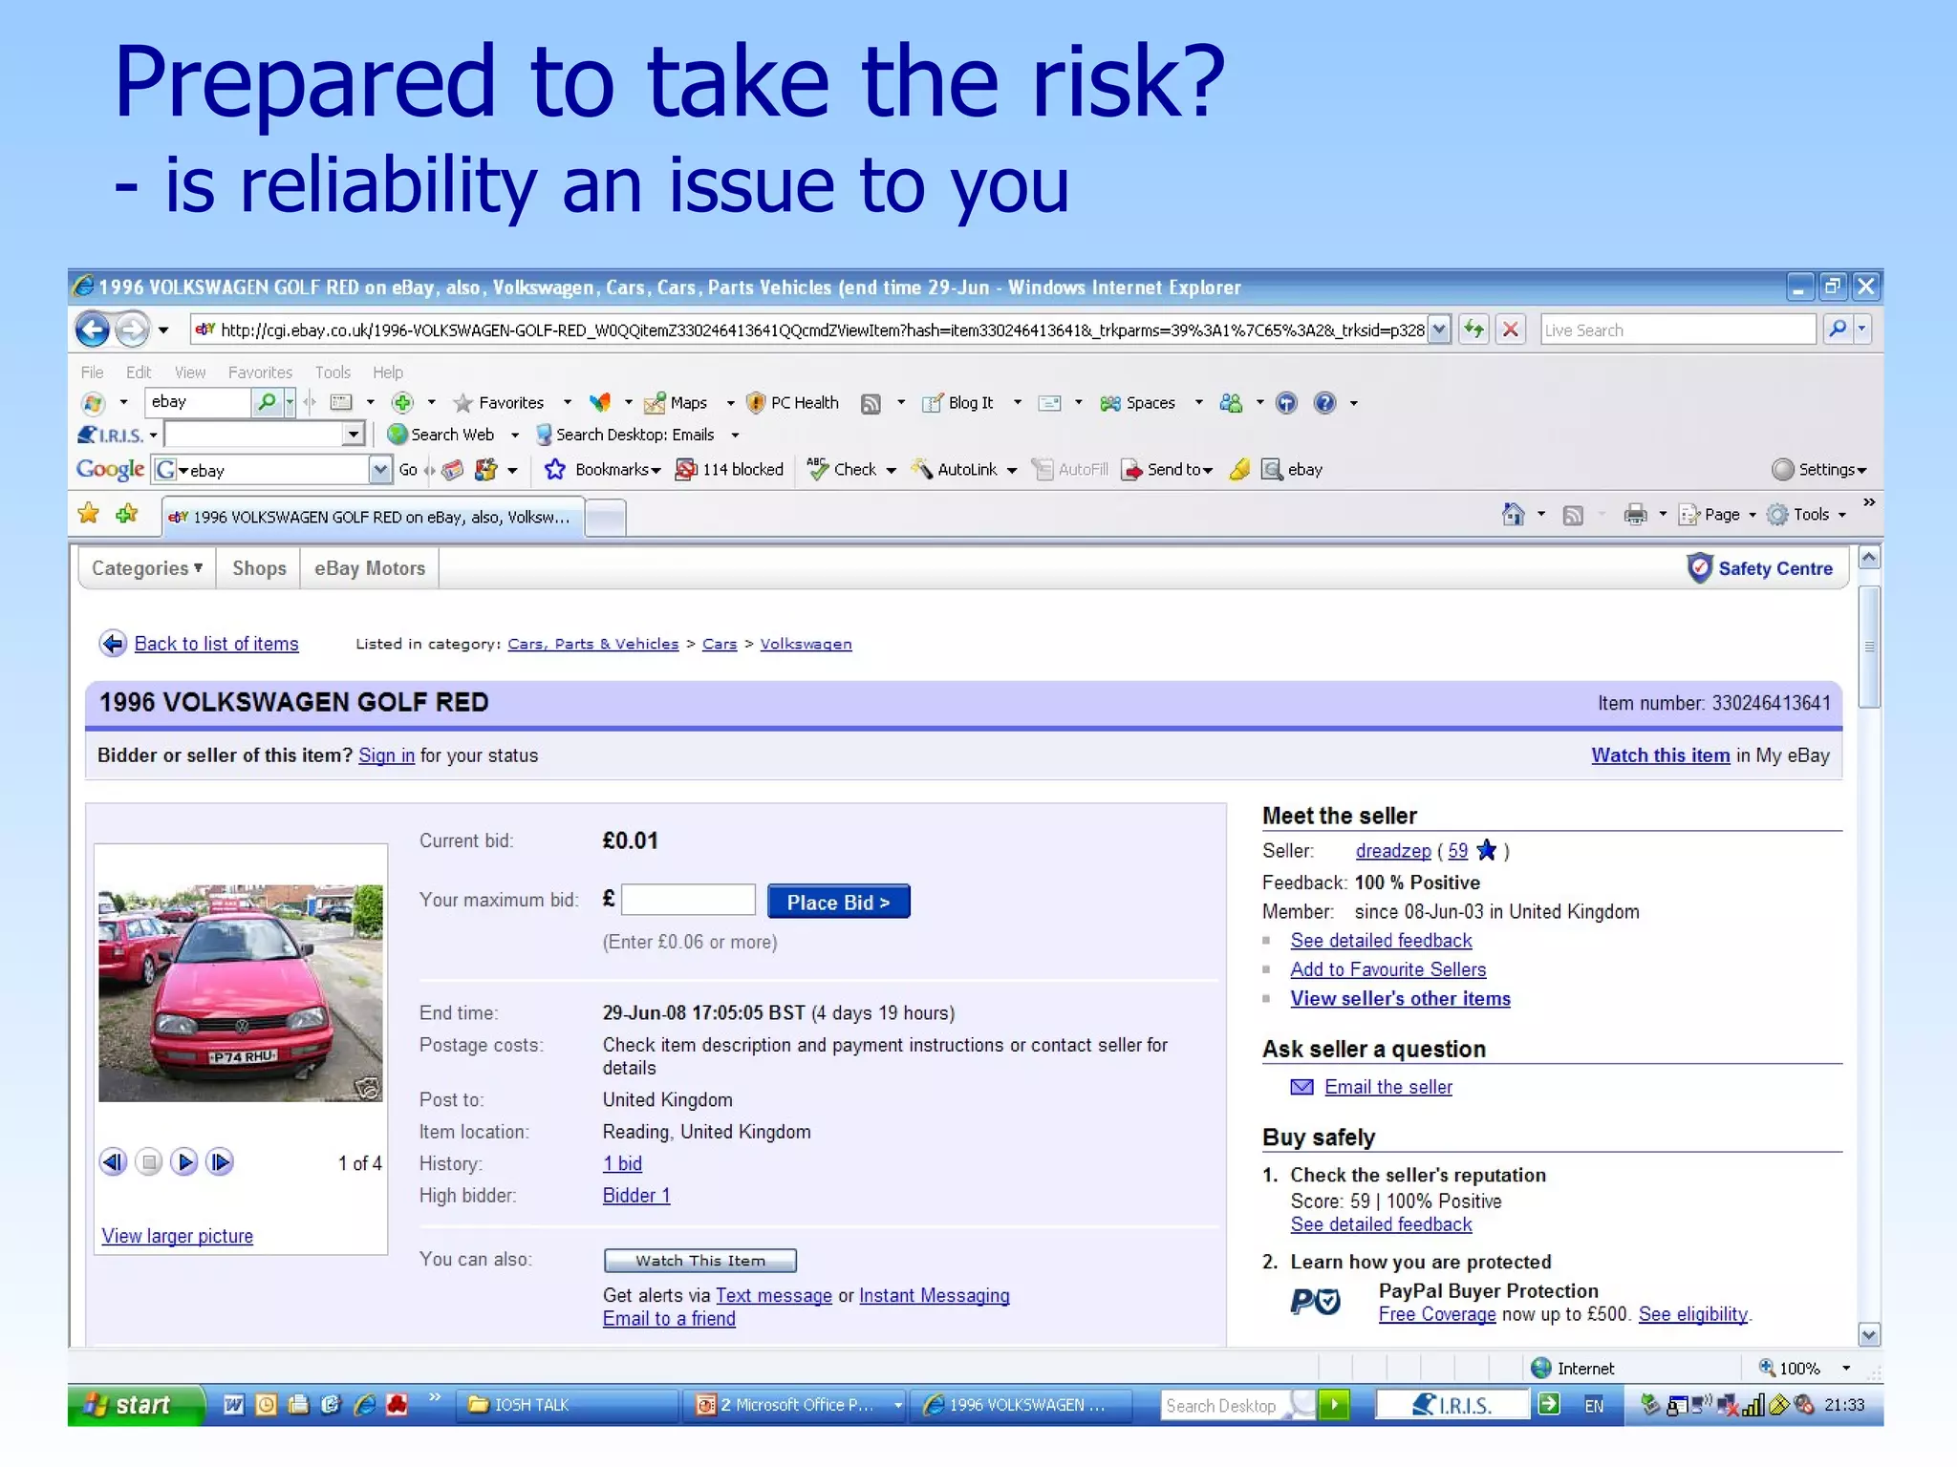This screenshot has width=1957, height=1467.
Task: Click View seller's other items link
Action: (x=1400, y=998)
